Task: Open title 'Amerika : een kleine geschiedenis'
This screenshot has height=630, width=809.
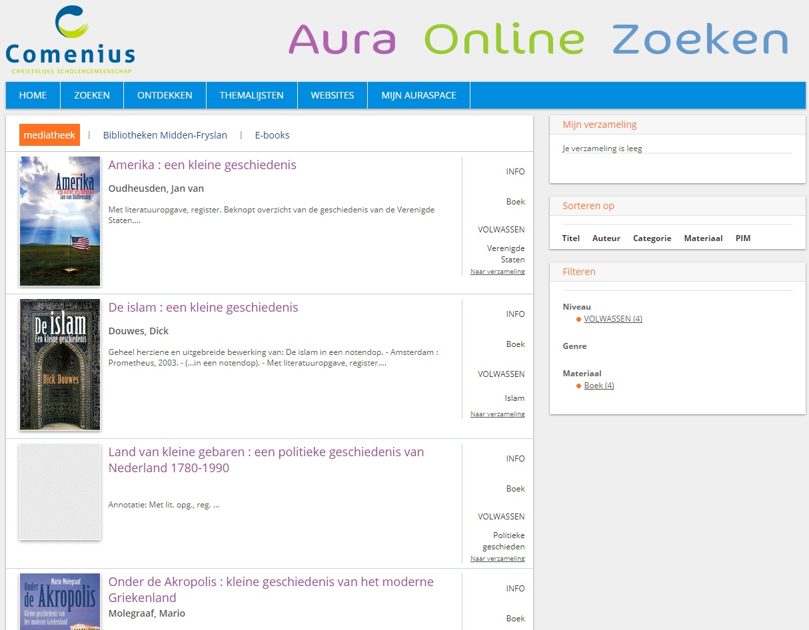Action: tap(202, 165)
